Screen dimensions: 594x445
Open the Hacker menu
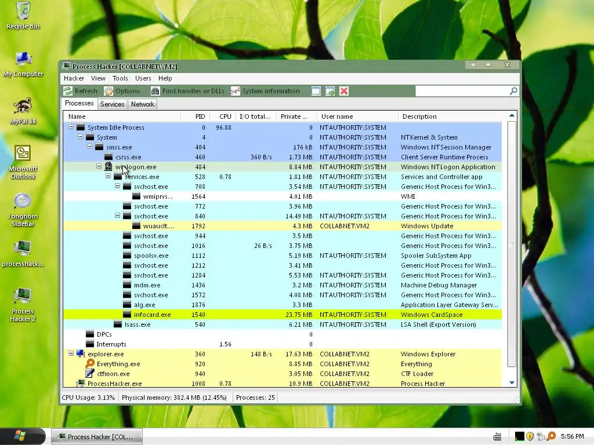[x=74, y=78]
